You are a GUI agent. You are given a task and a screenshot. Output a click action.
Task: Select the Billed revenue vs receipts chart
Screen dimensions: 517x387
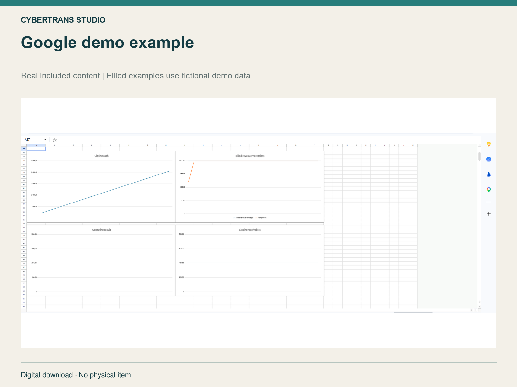(250, 187)
